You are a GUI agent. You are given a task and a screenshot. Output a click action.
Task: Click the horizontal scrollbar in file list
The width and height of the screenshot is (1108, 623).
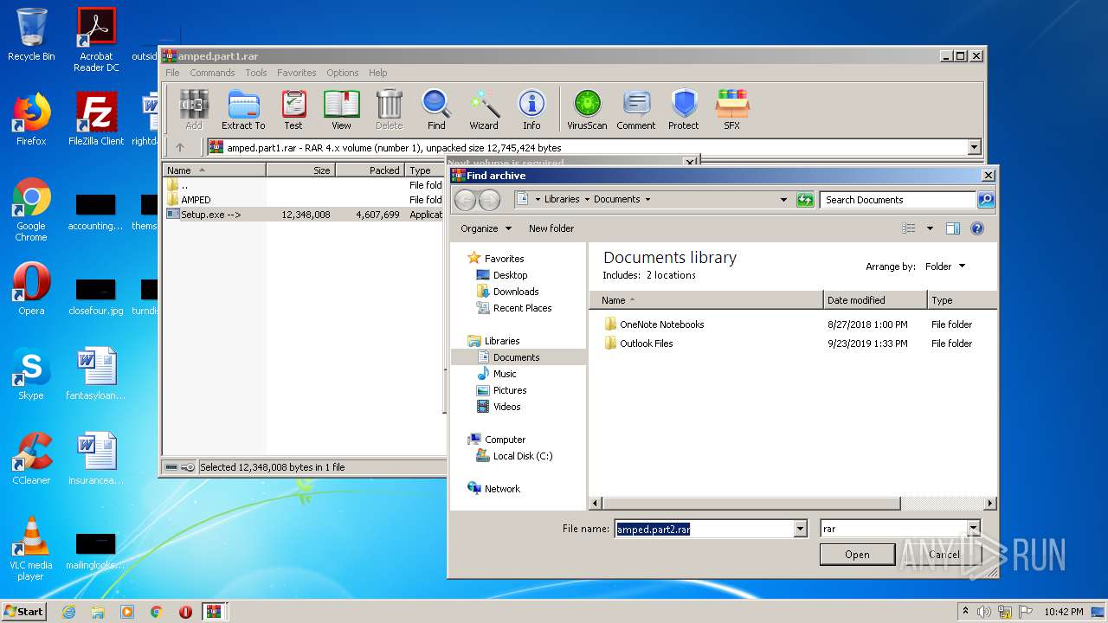click(751, 503)
